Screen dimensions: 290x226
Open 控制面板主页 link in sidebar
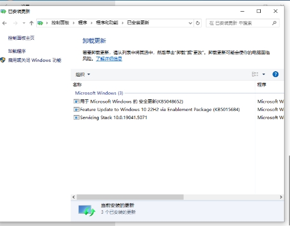coord(21,38)
